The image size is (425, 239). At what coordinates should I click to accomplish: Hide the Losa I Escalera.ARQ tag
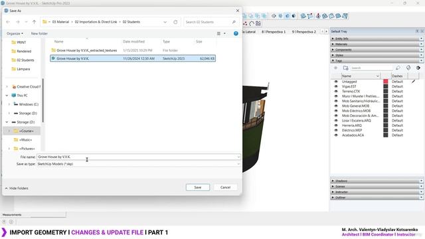point(336,121)
